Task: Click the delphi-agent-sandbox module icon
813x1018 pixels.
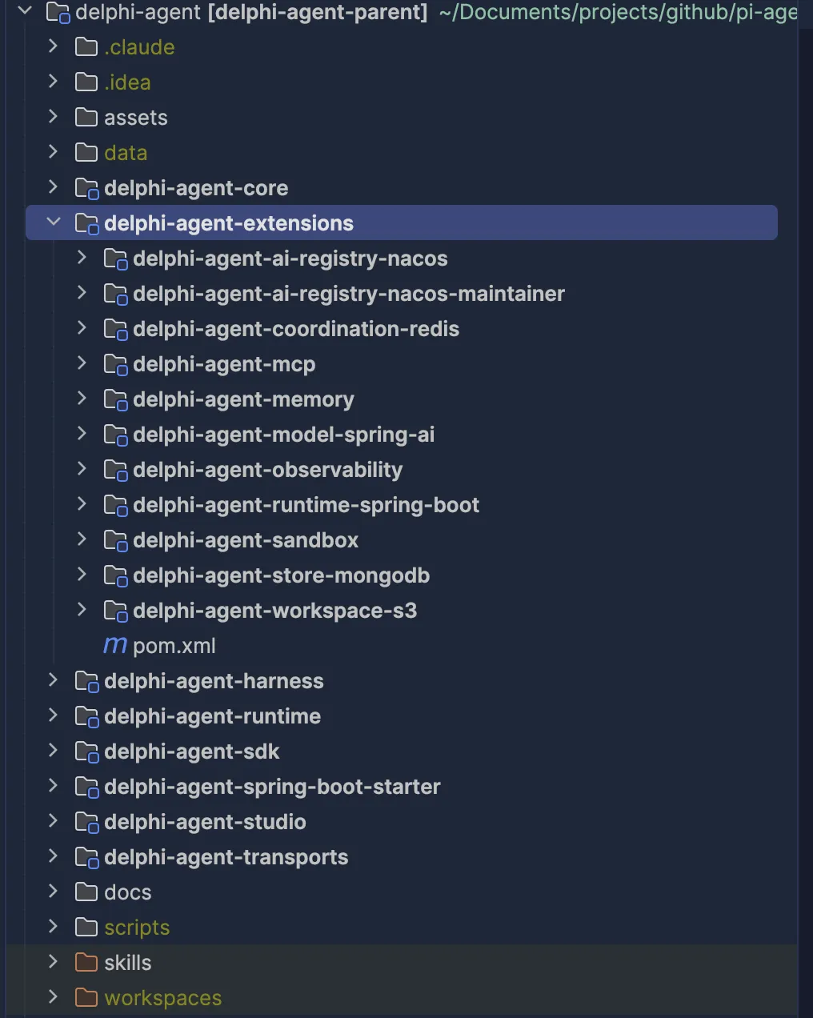Action: point(116,540)
